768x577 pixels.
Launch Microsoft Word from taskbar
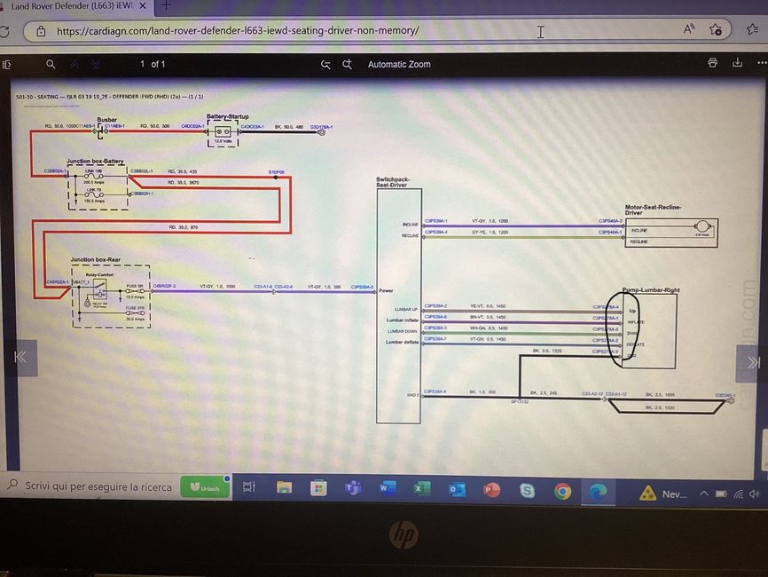387,488
